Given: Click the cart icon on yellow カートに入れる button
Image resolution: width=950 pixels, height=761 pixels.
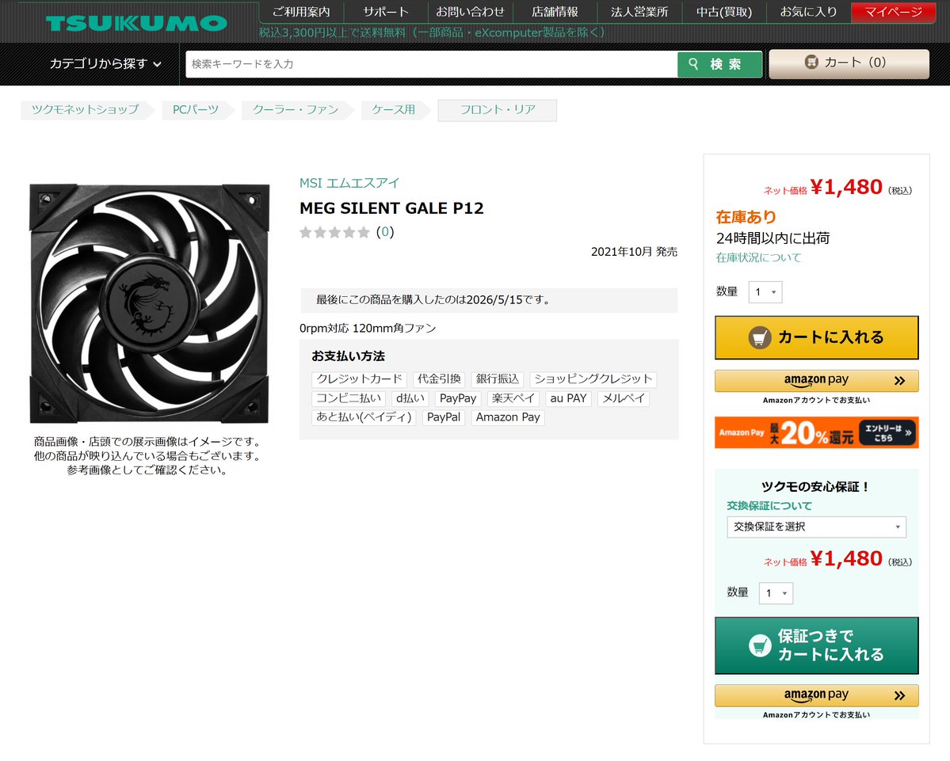Looking at the screenshot, I should click(x=760, y=337).
